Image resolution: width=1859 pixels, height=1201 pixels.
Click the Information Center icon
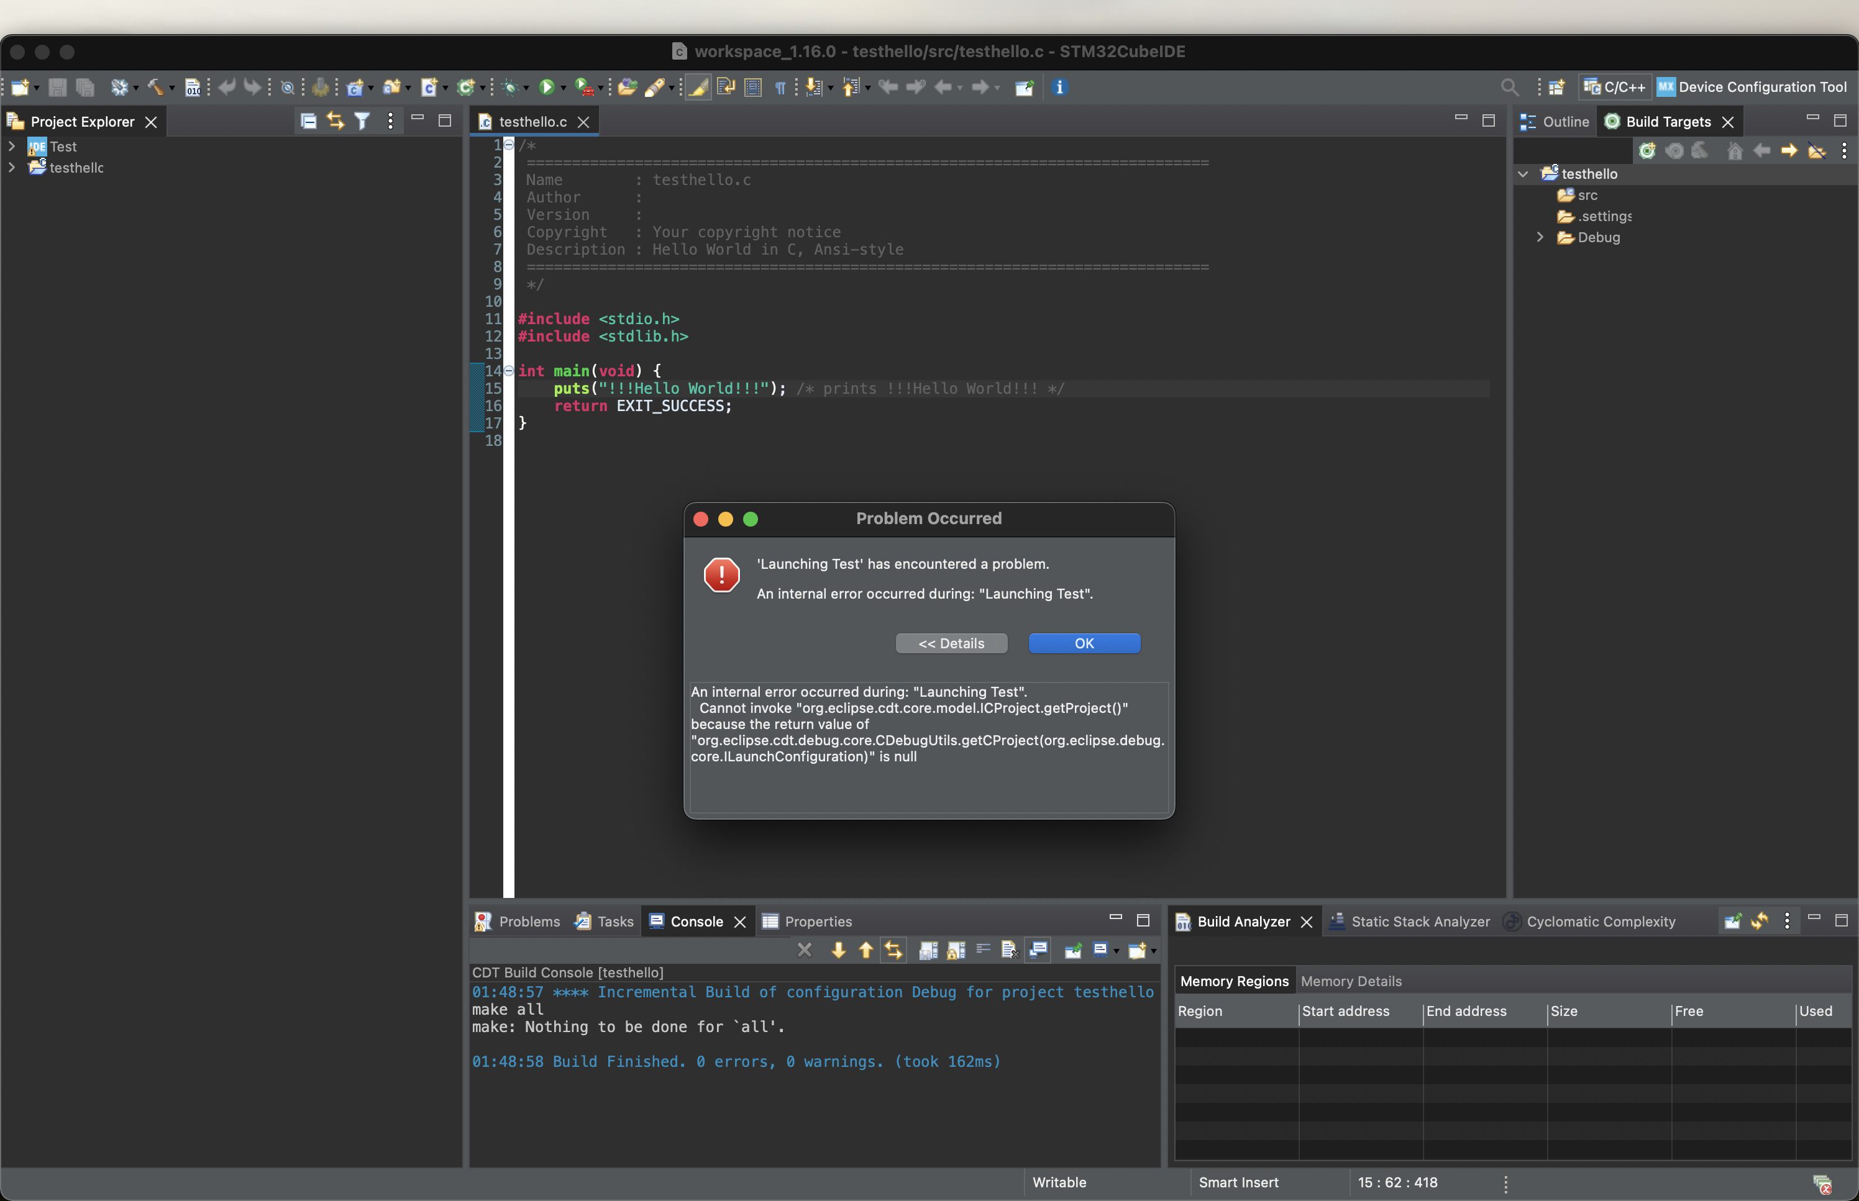1059,88
